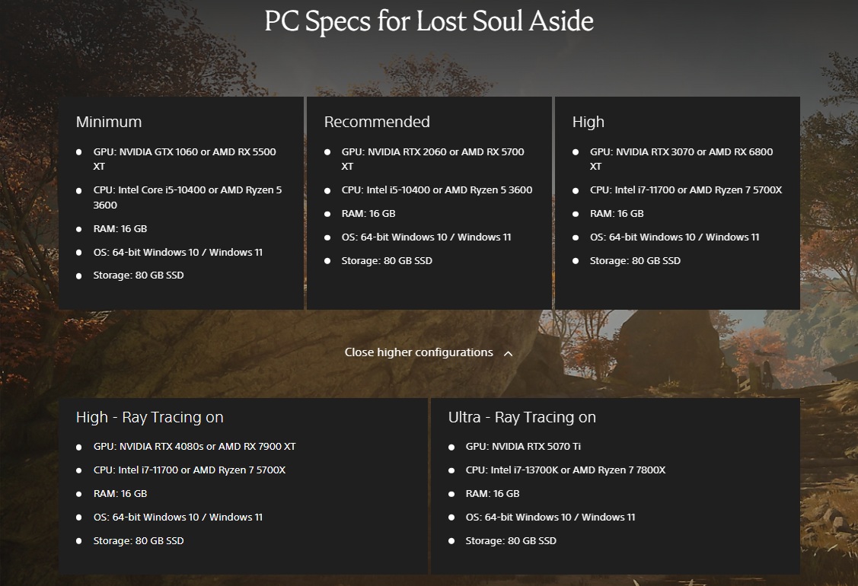The width and height of the screenshot is (858, 586).
Task: Click the Storage 80 GB SSD line in Recommended
Action: 387,261
